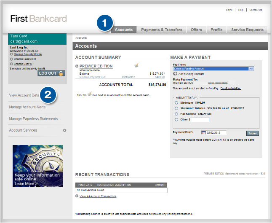Open Manage Paperless Statements

[34, 118]
